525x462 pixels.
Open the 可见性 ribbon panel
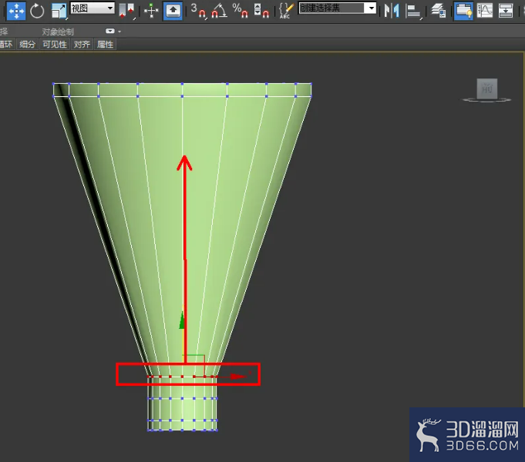[x=55, y=44]
